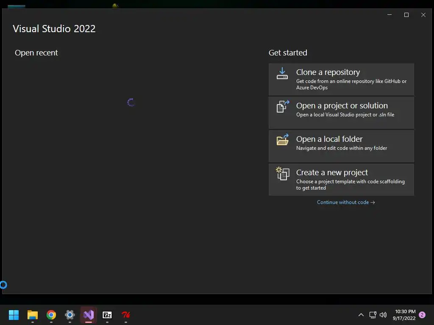
Task: Open 7-Zip from the taskbar
Action: pos(107,315)
